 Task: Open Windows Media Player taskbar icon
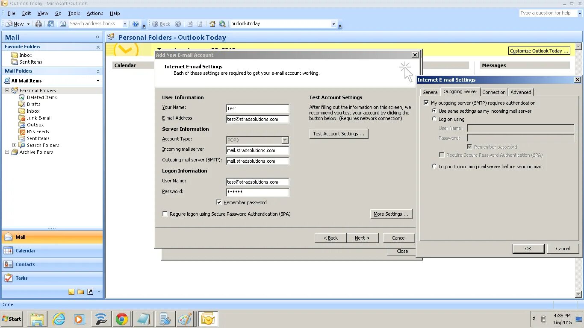click(80, 319)
